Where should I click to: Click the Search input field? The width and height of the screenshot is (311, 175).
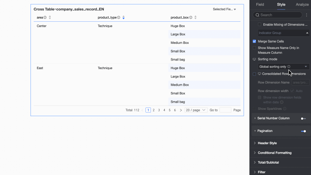pyautogui.click(x=277, y=15)
